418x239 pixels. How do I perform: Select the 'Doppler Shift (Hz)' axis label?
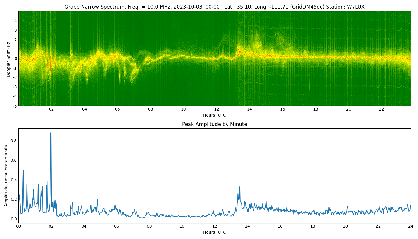[9, 59]
